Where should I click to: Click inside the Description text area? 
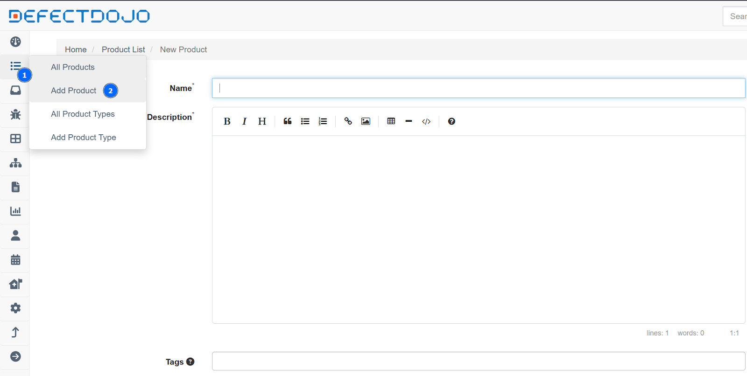479,230
